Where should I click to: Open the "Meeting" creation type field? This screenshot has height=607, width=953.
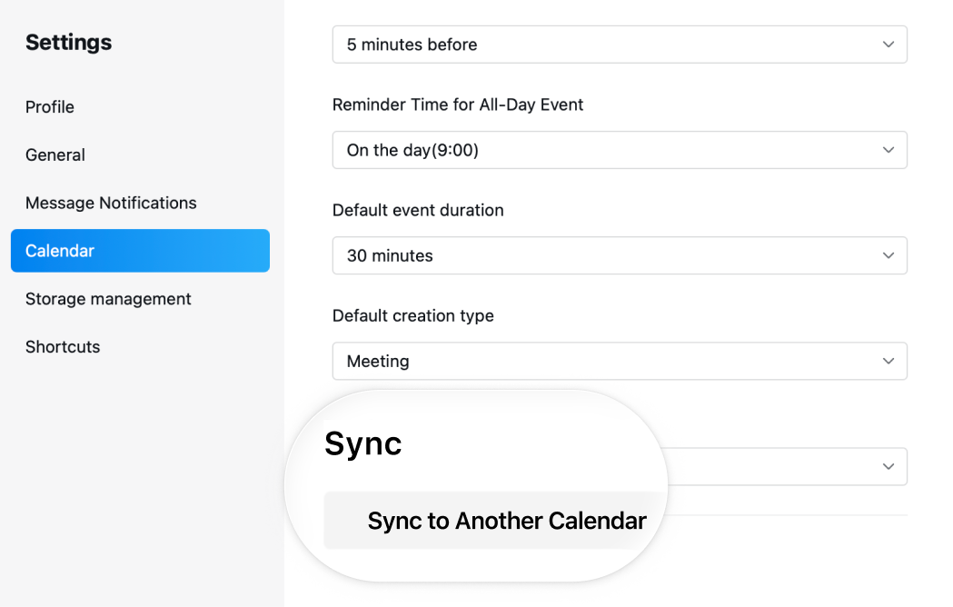tap(619, 361)
